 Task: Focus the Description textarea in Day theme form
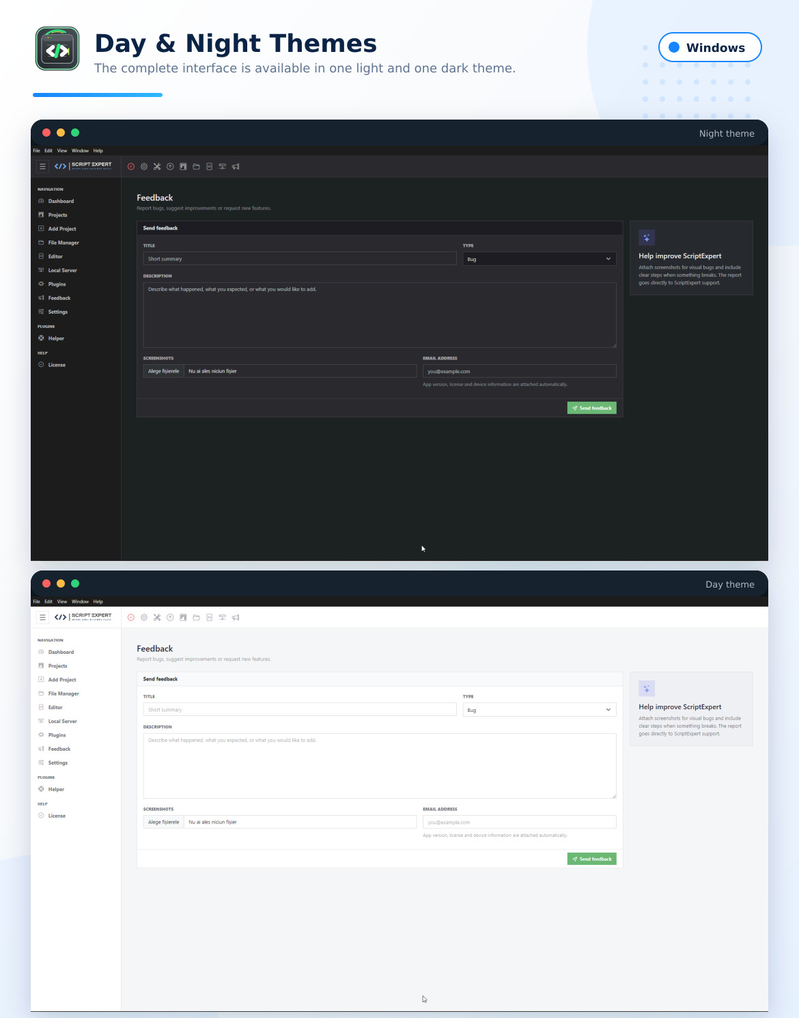(380, 766)
